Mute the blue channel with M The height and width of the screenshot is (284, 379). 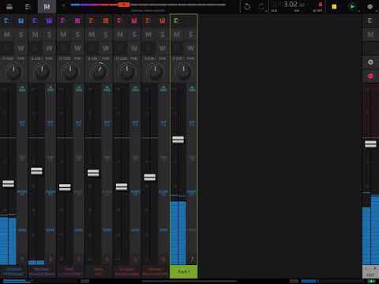pos(7,35)
